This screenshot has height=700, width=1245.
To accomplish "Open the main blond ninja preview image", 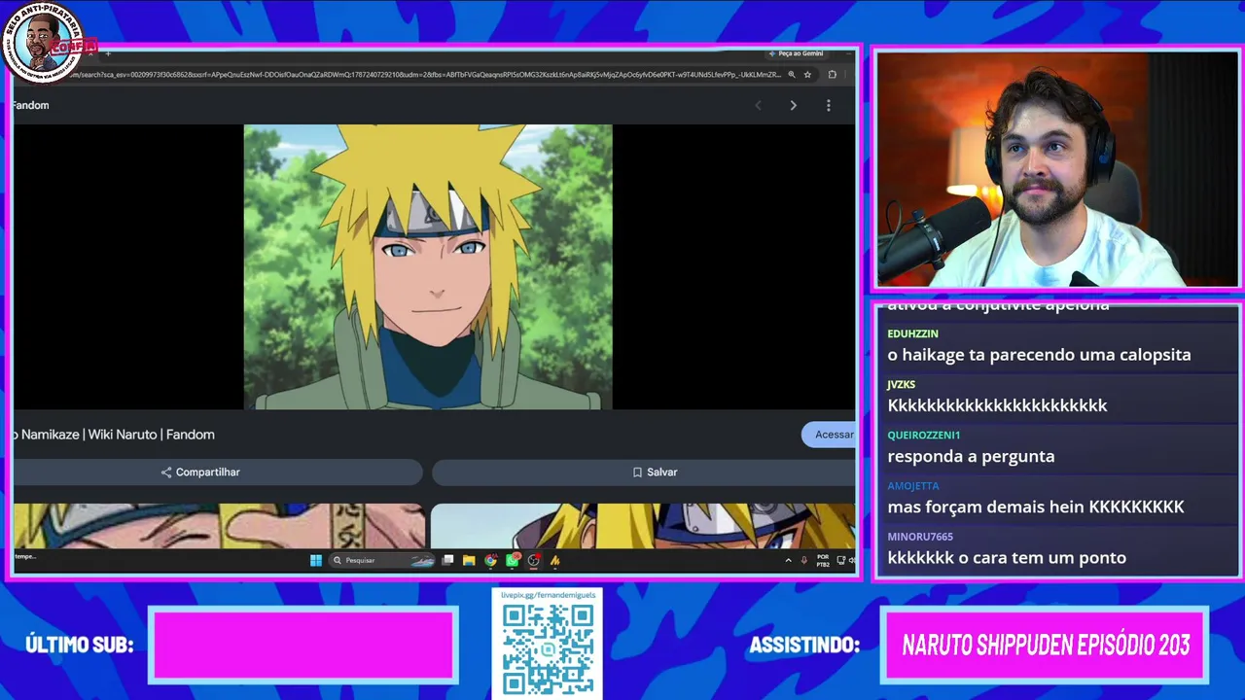I will pos(428,266).
